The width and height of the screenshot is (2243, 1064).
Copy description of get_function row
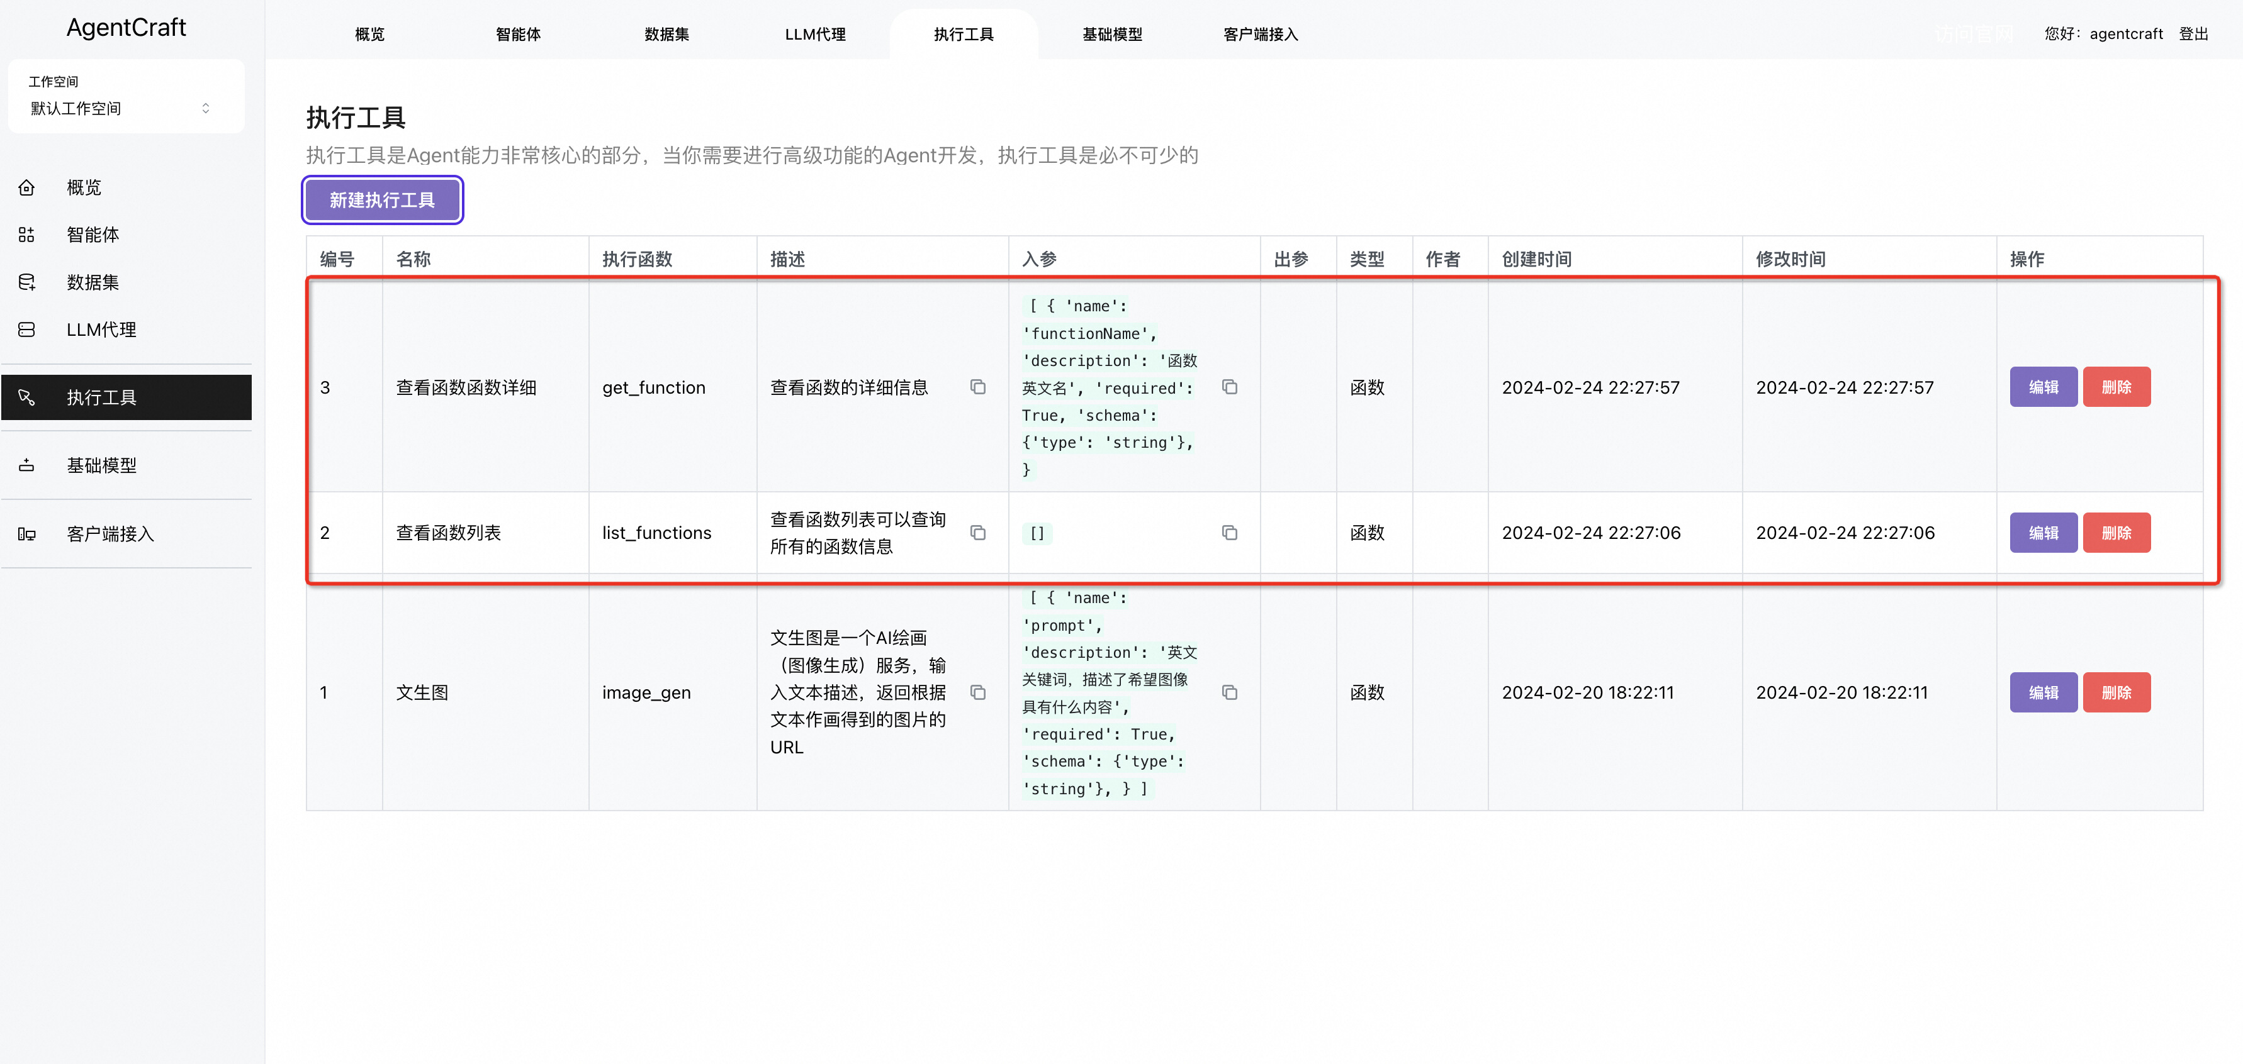tap(978, 387)
